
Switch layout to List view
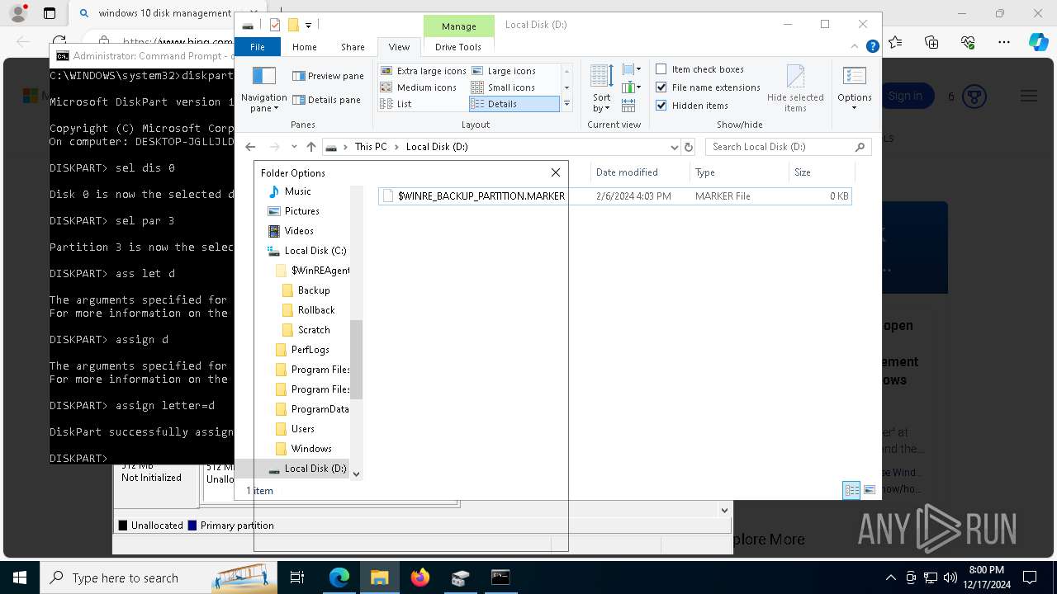pyautogui.click(x=396, y=104)
